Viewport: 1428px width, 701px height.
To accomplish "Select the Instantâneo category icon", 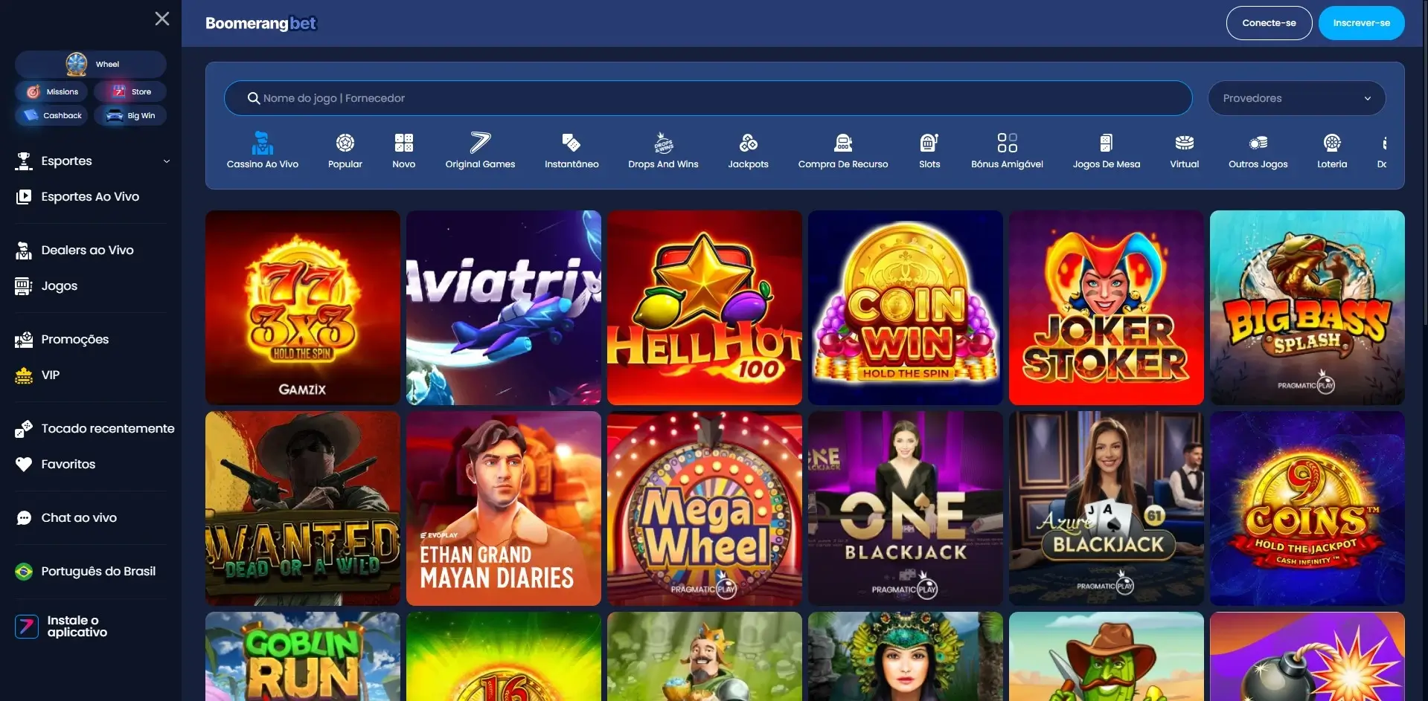I will [x=571, y=143].
